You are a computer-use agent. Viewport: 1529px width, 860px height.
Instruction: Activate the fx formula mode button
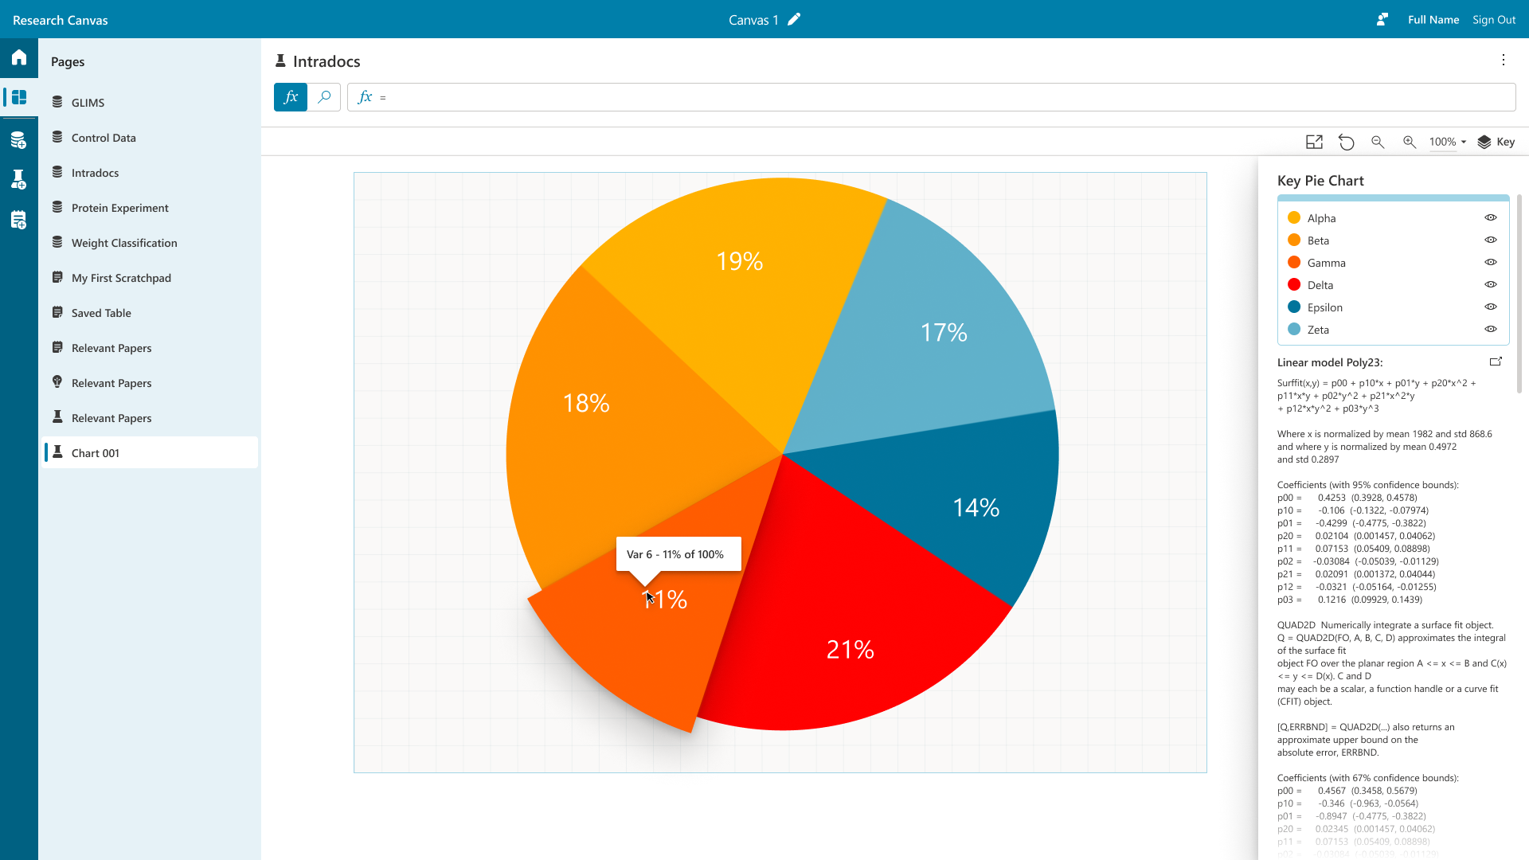pos(291,97)
